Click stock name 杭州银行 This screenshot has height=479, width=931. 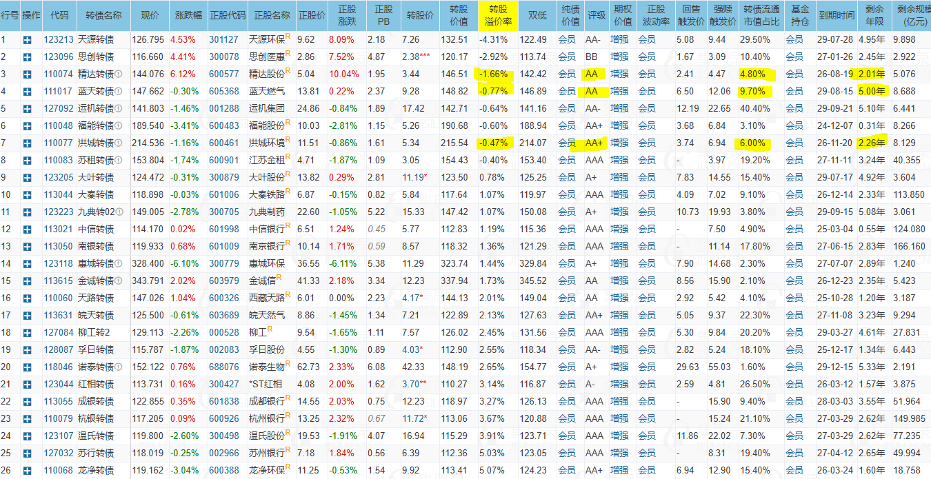[x=266, y=419]
